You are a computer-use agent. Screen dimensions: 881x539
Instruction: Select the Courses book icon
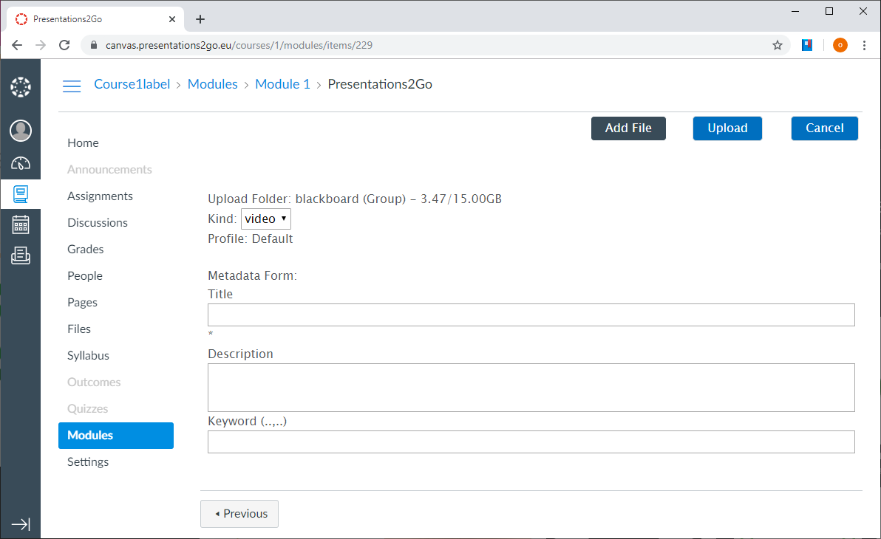[21, 194]
